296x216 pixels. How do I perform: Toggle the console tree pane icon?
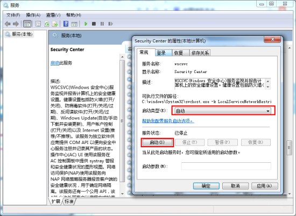tap(27, 24)
